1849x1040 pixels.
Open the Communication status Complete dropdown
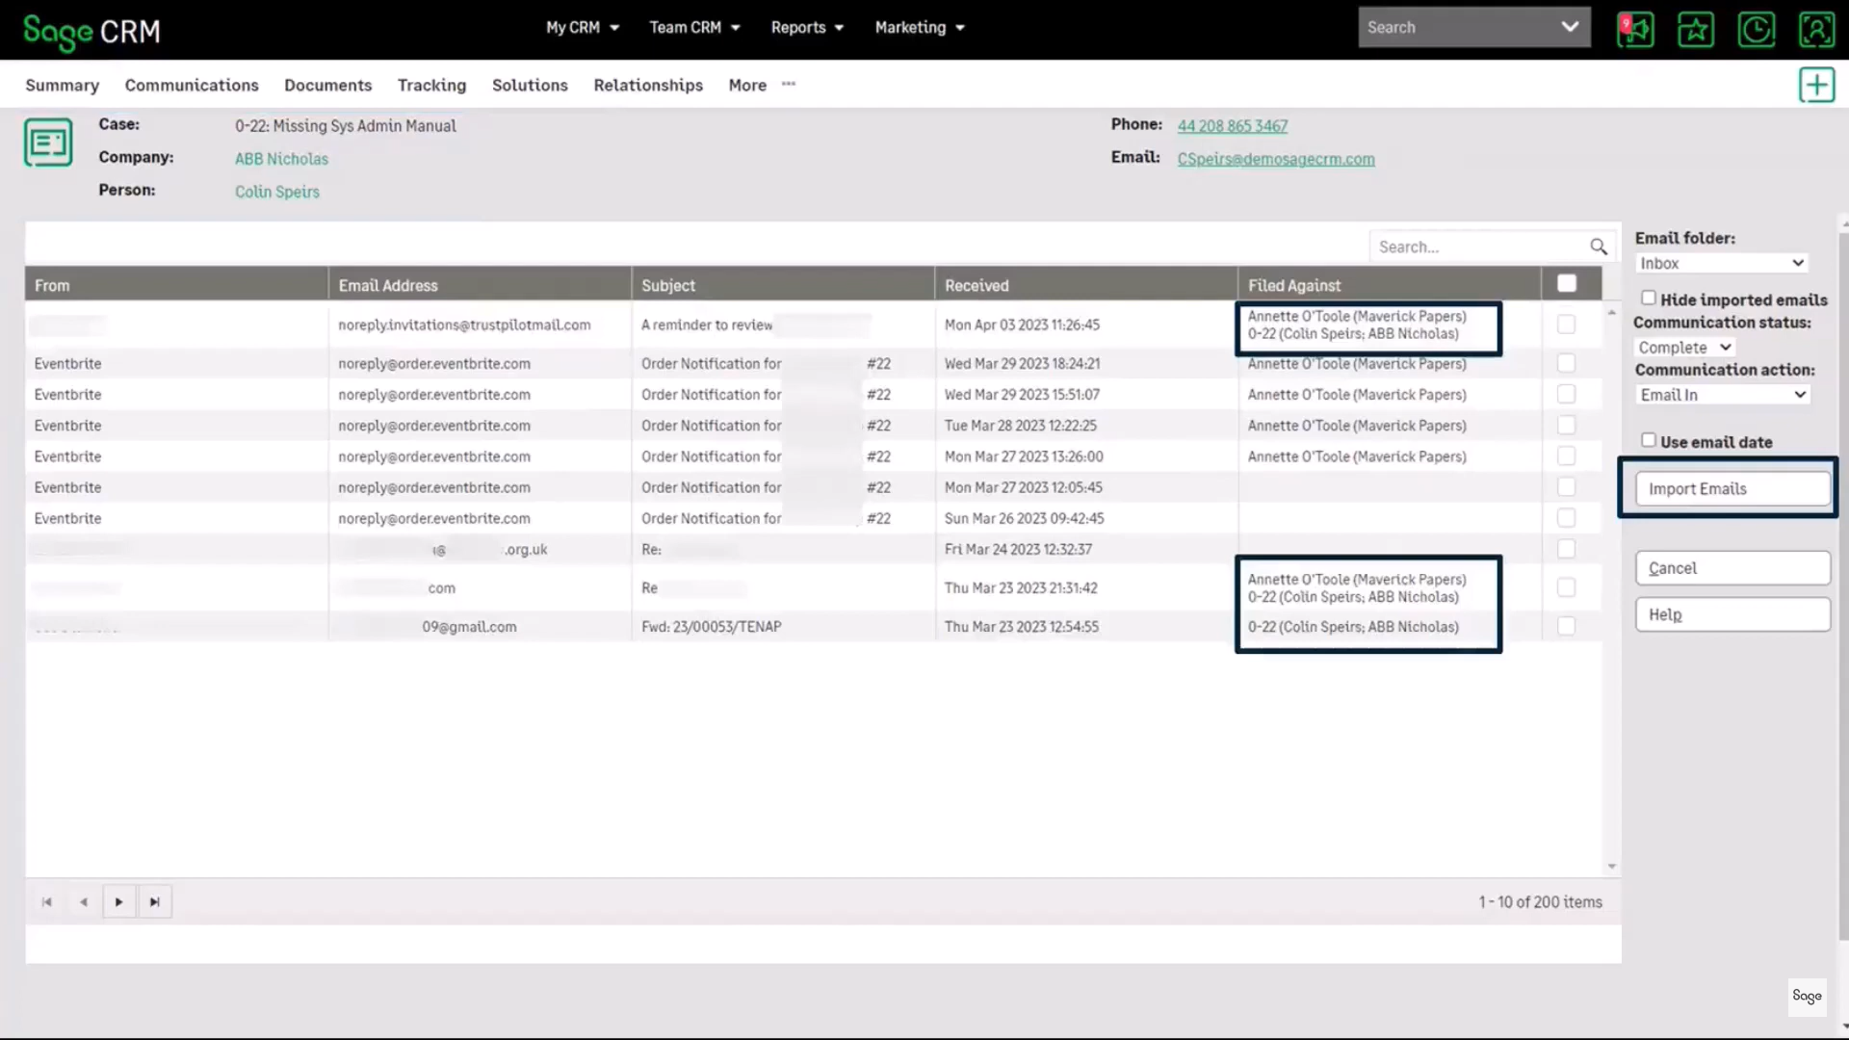point(1684,347)
